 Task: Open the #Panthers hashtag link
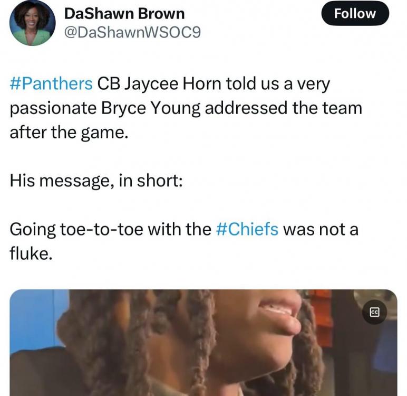tap(51, 84)
